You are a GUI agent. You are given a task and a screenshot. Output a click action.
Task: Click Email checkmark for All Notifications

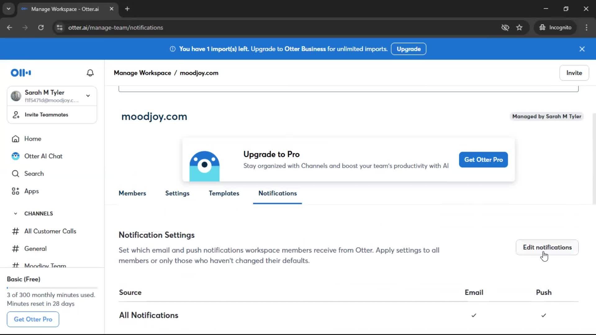point(474,315)
